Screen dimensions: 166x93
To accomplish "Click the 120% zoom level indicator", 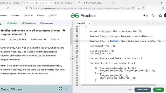I will coord(138,8).
